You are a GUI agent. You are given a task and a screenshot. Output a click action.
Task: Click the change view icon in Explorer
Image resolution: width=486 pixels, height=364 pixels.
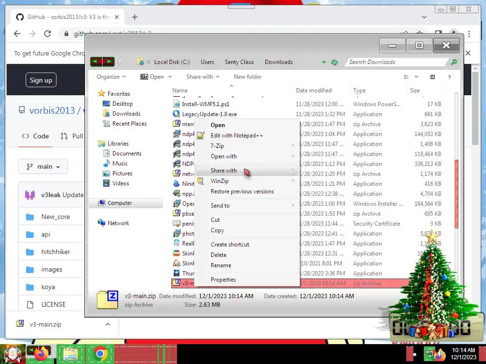tap(406, 77)
